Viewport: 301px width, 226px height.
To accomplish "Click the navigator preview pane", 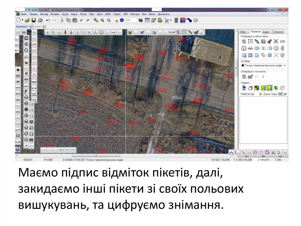I will click(263, 120).
